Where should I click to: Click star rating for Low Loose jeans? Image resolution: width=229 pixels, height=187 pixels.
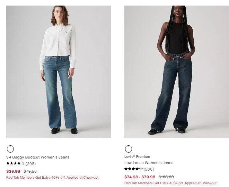133,169
